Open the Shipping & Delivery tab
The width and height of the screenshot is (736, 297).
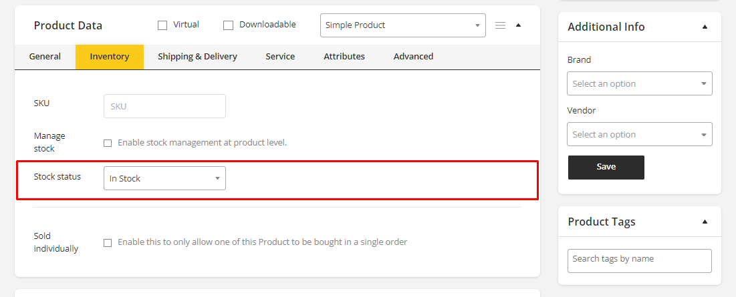coord(197,57)
